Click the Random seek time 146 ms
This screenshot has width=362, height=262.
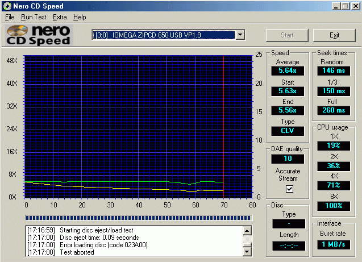click(x=334, y=70)
